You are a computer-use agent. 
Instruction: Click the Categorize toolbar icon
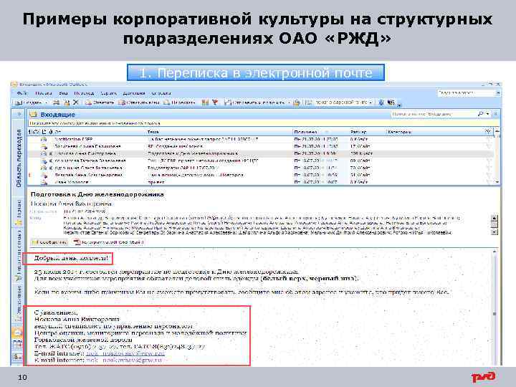[206, 102]
